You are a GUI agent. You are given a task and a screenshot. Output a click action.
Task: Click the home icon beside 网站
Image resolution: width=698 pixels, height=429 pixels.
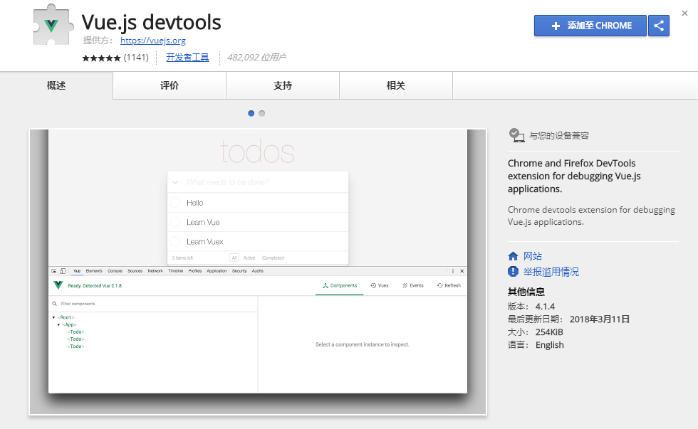513,256
